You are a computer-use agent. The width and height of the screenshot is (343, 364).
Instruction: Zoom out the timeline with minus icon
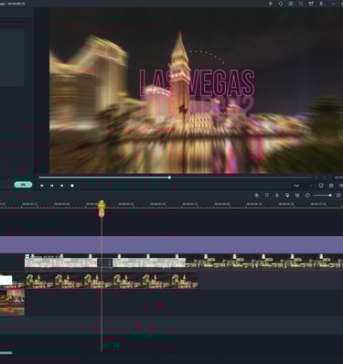pyautogui.click(x=307, y=195)
